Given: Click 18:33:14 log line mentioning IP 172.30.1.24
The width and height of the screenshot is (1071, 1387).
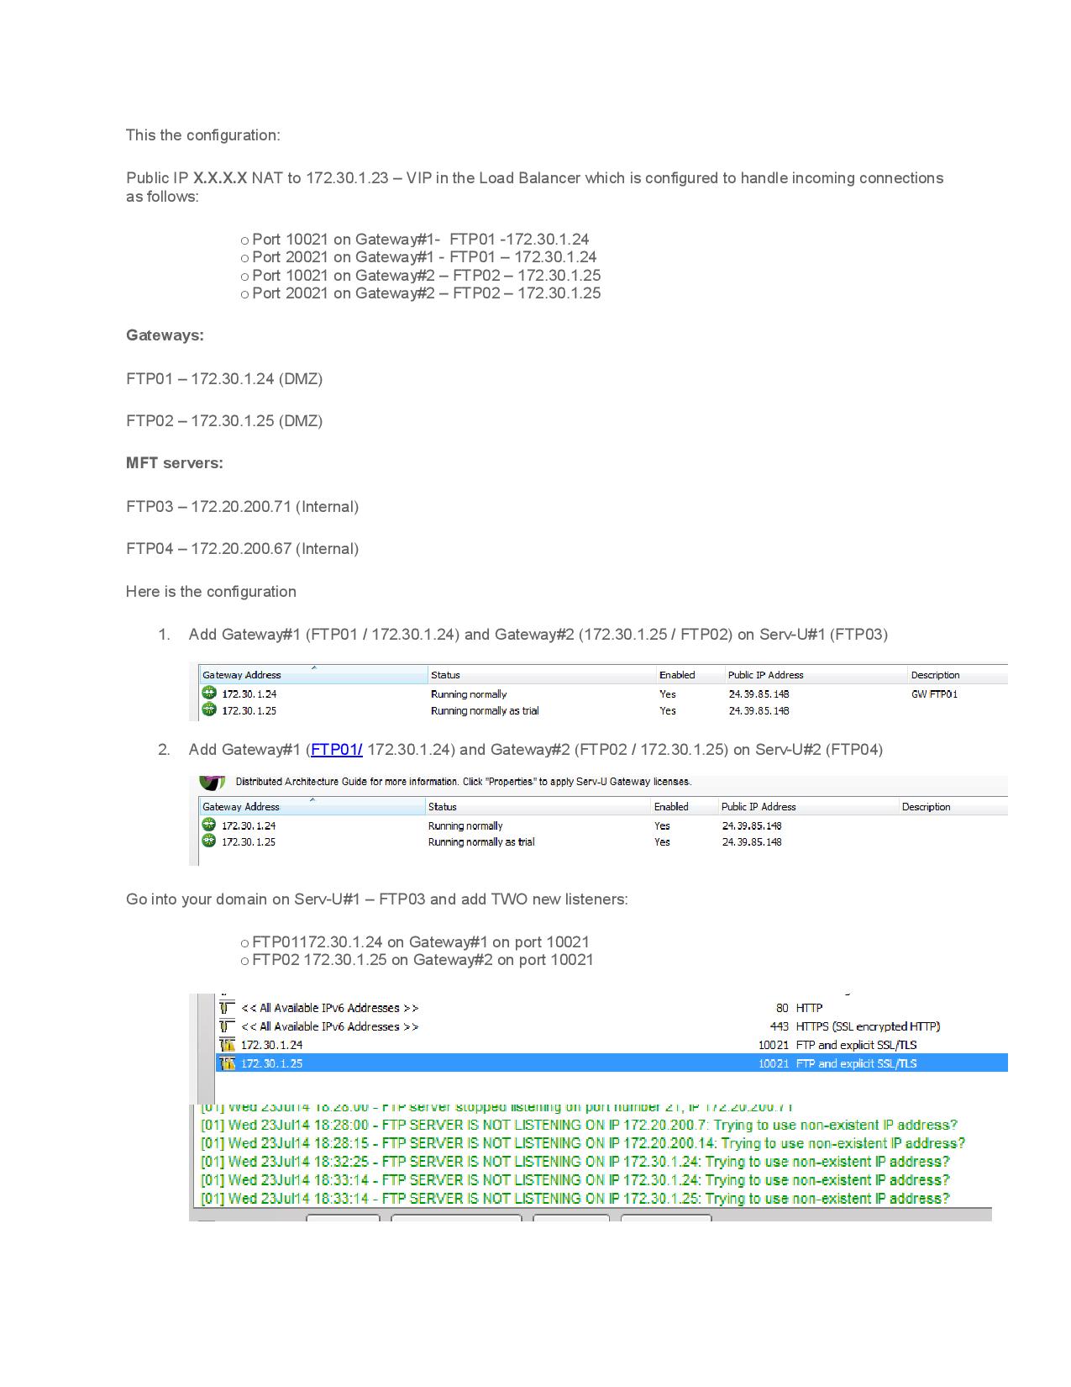Looking at the screenshot, I should (x=575, y=1180).
